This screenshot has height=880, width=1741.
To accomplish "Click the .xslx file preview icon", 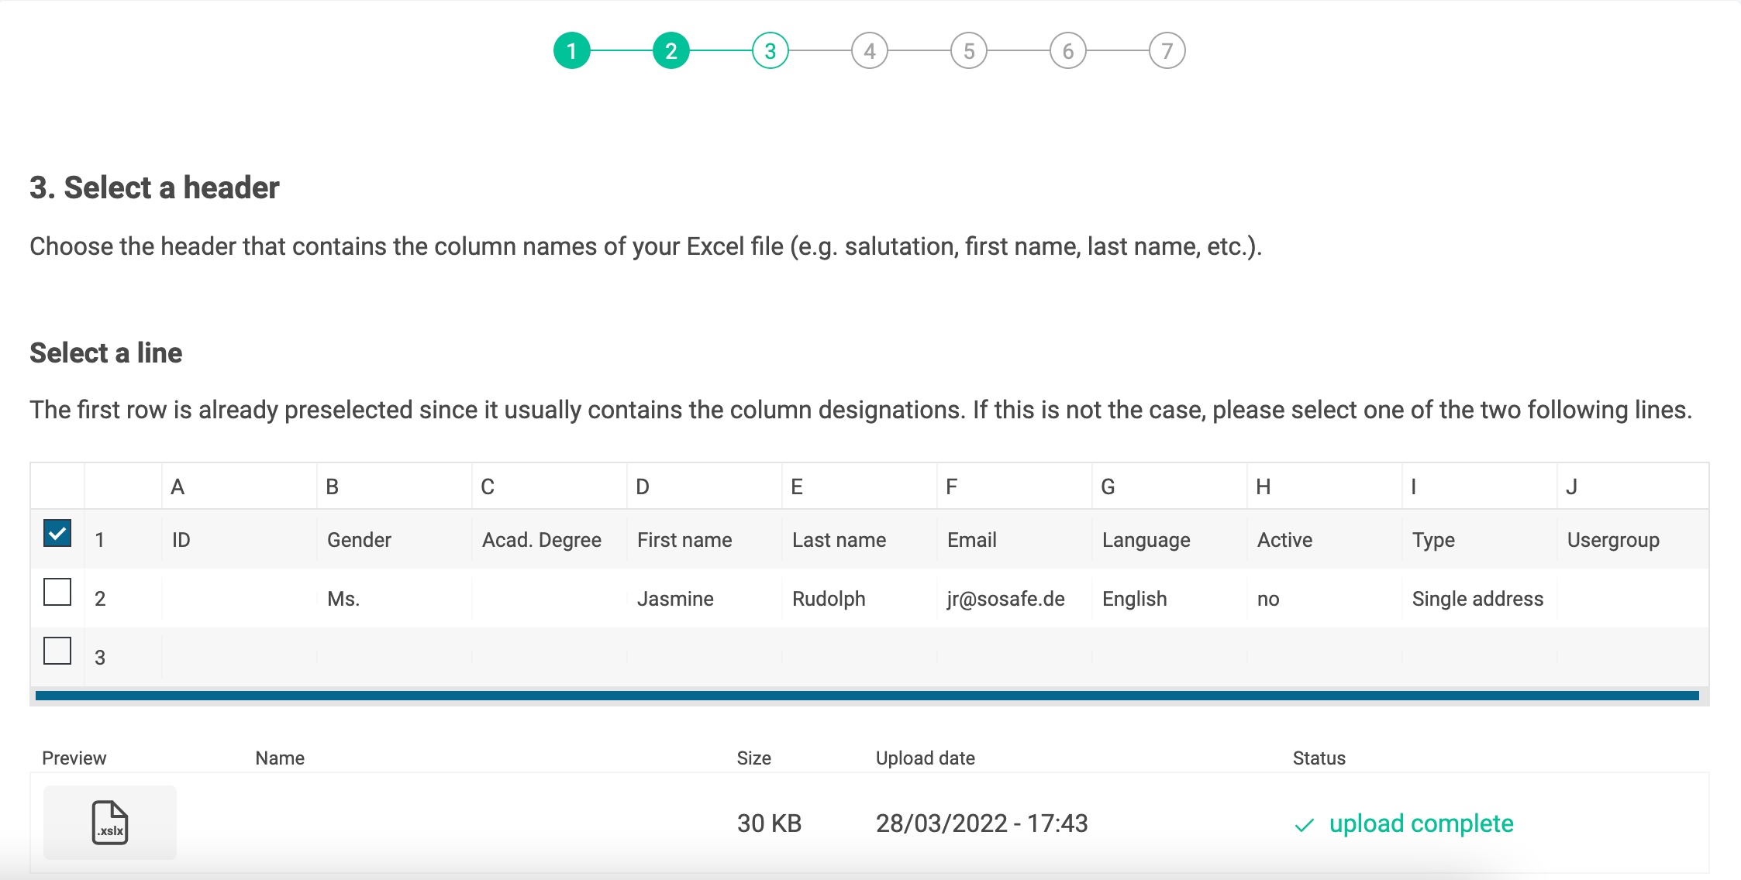I will [109, 823].
